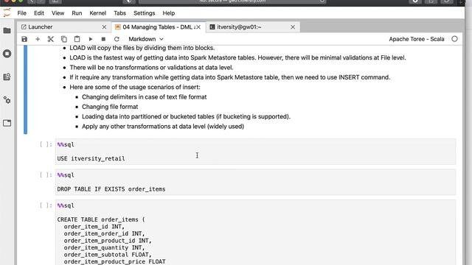Viewport: 472px width, 265px height.
Task: Click the bullet about loading partitioned or bucketed tables
Action: click(186, 116)
